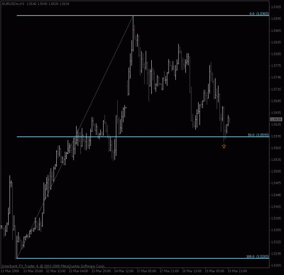Click the 1.5775 price scale label
Screen dimensions: 284x275
click(x=276, y=66)
